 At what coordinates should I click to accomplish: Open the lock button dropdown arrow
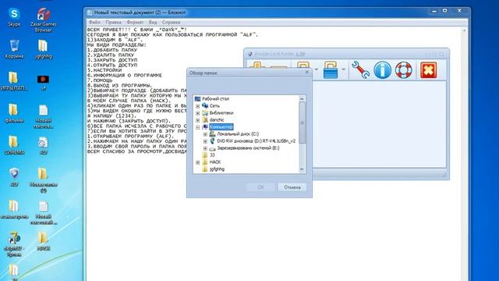pyautogui.click(x=316, y=69)
